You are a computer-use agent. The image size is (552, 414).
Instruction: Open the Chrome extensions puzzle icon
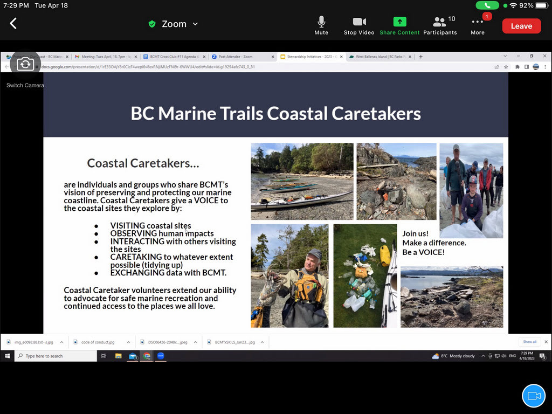coord(517,67)
